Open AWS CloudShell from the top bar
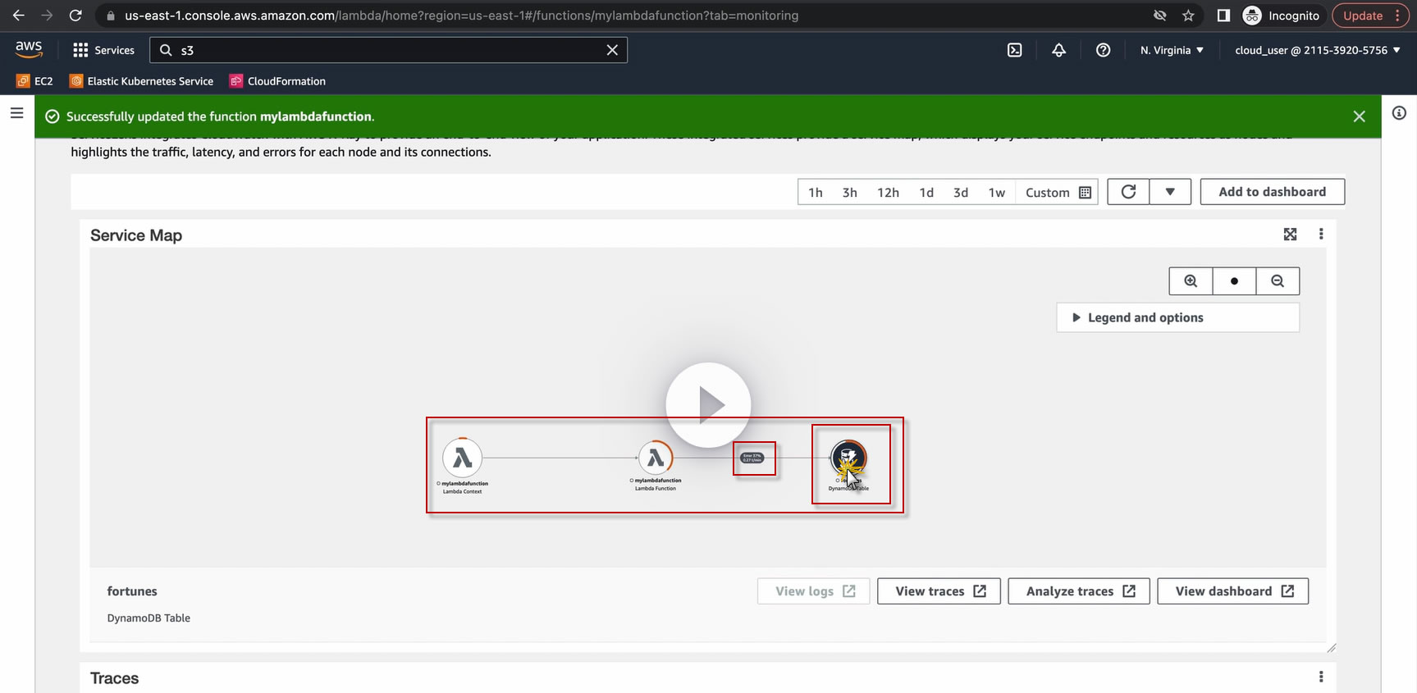Viewport: 1417px width, 693px height. coord(1015,50)
